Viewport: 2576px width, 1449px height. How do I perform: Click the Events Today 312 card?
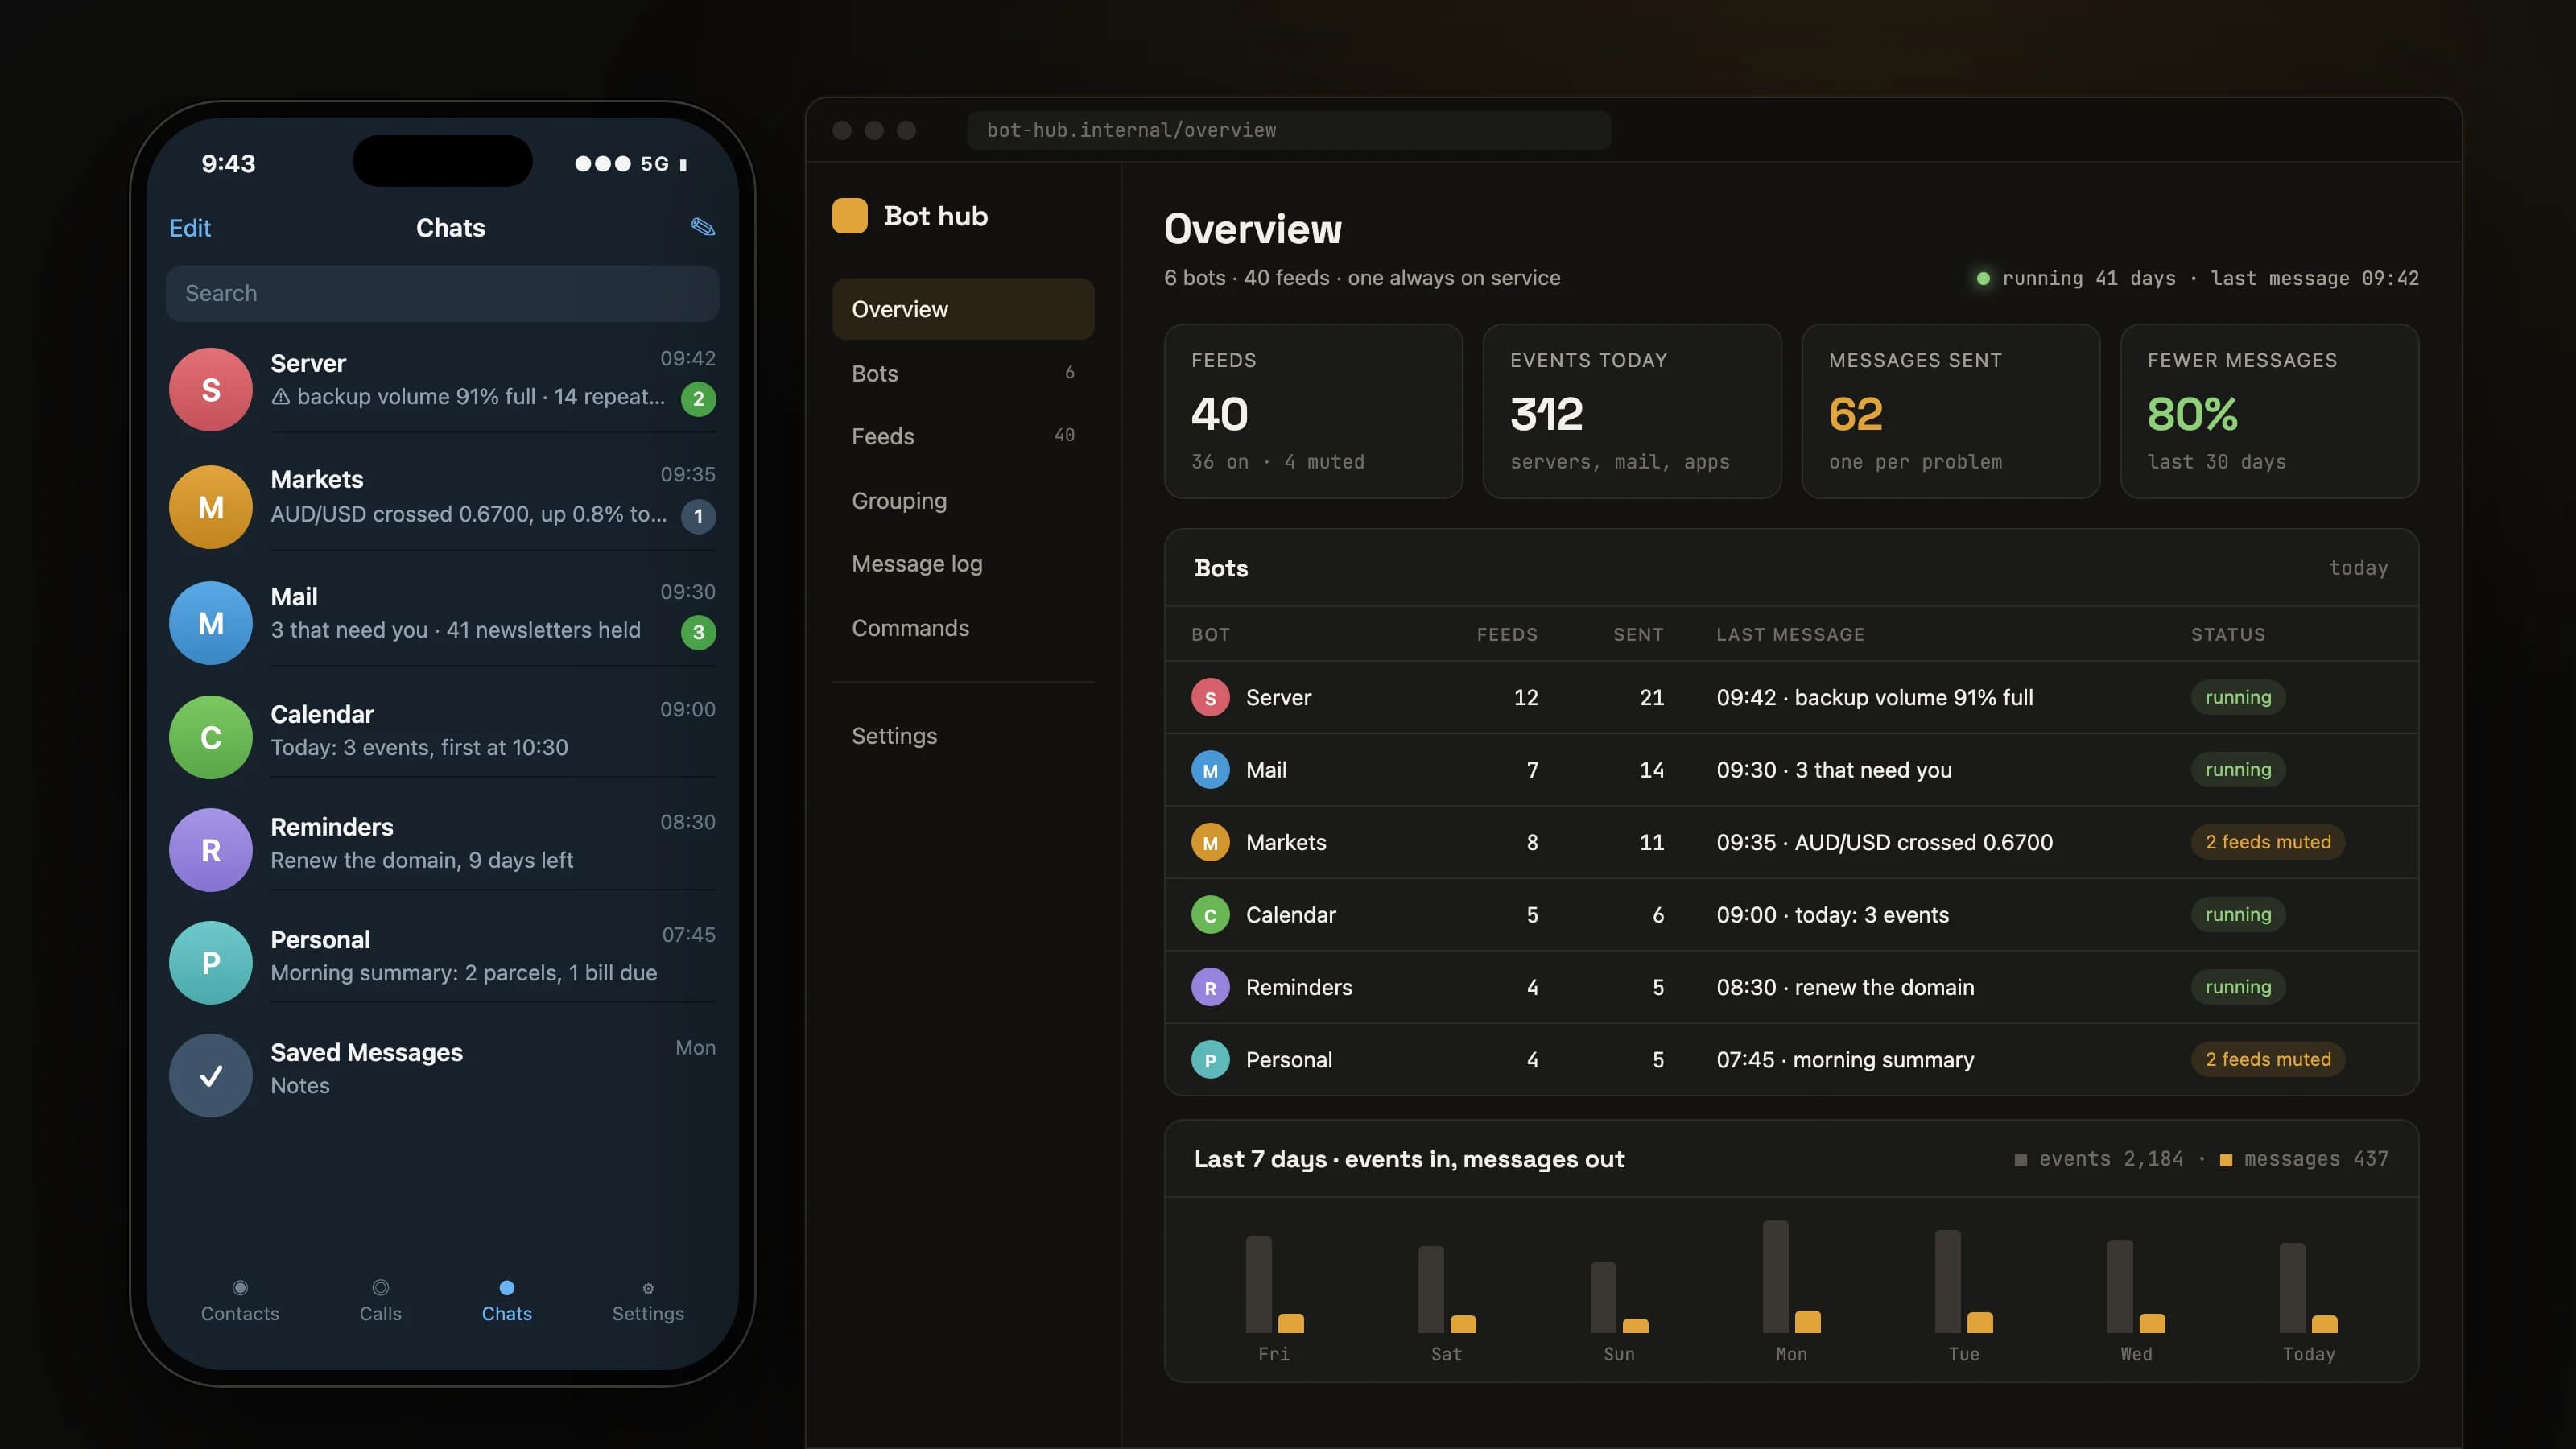[1631, 411]
